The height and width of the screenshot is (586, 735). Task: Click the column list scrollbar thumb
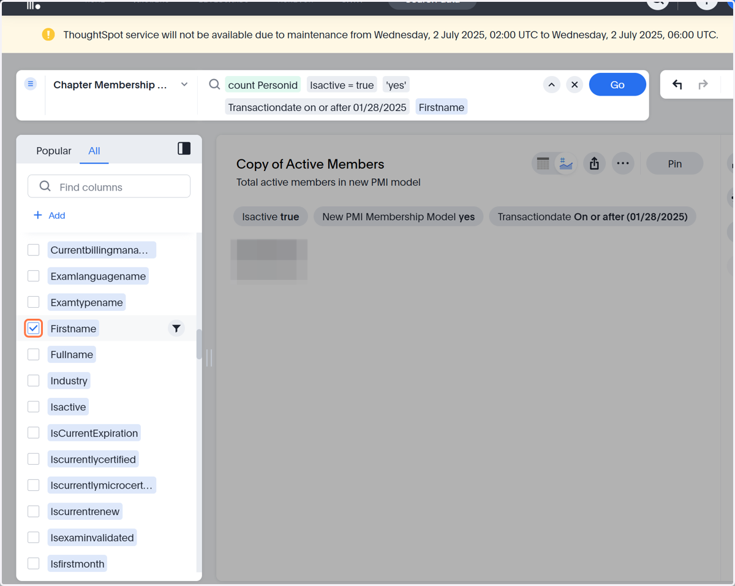[198, 344]
